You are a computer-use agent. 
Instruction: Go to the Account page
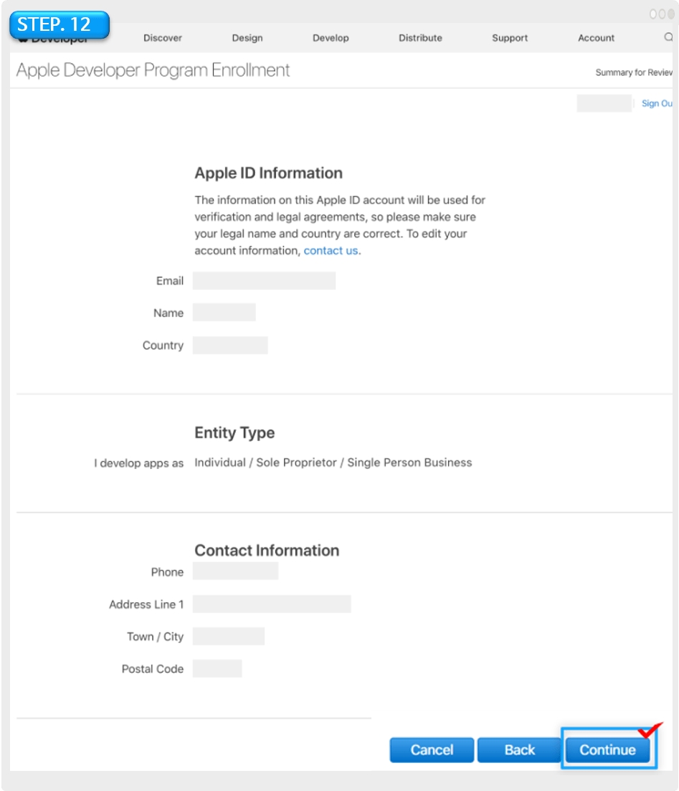[596, 38]
